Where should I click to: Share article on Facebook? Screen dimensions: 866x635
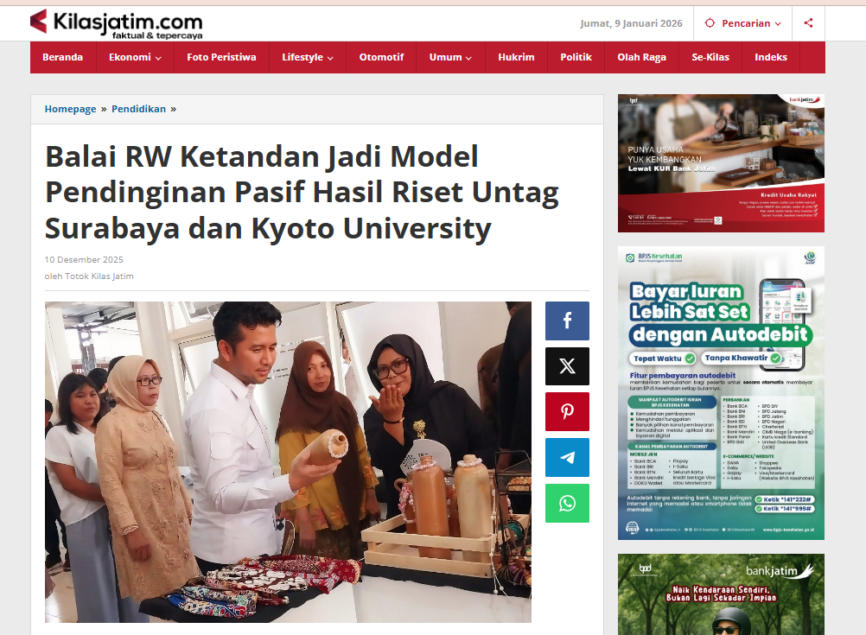point(567,321)
